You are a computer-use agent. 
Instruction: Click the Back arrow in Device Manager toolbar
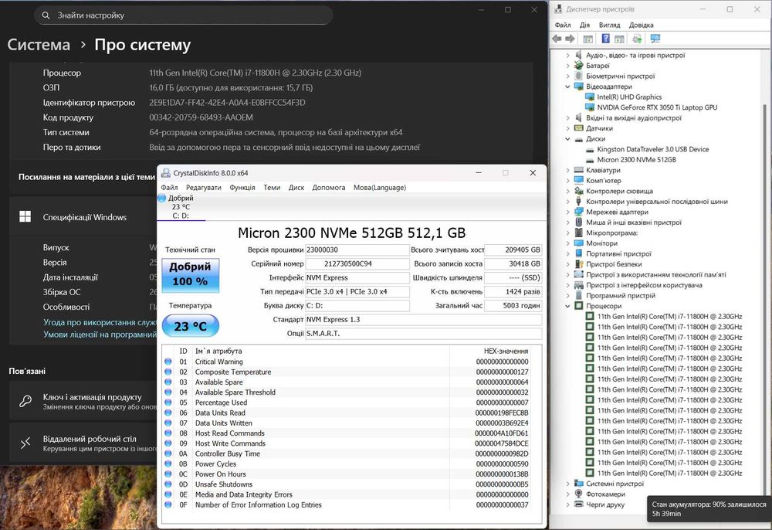(557, 39)
